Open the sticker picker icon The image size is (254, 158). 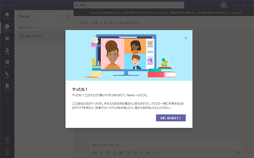(128, 153)
